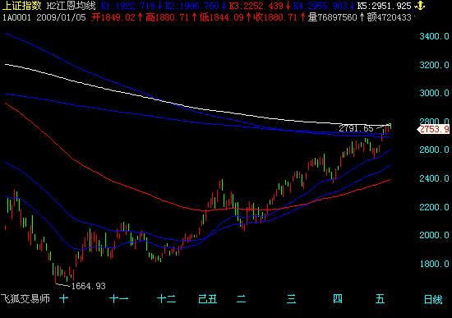Click the high annotation 2791.65
The height and width of the screenshot is (318, 452).
click(x=356, y=128)
